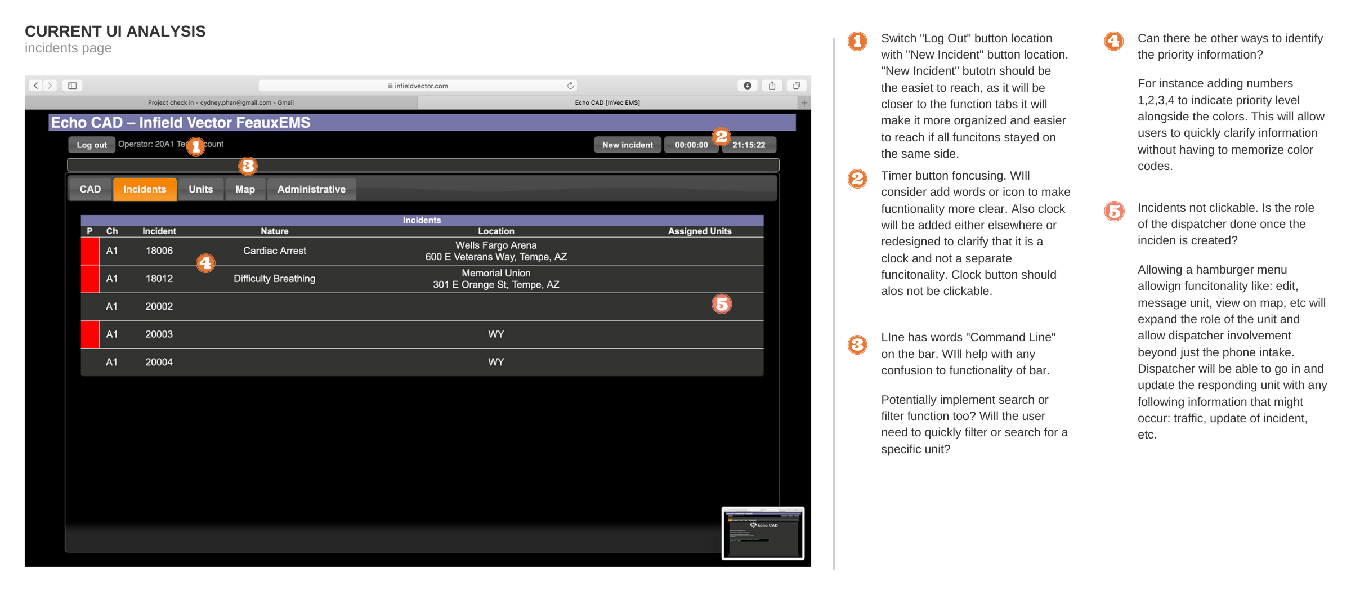Screen dimensions: 1351x608
Task: Click the reload page icon
Action: click(x=570, y=86)
